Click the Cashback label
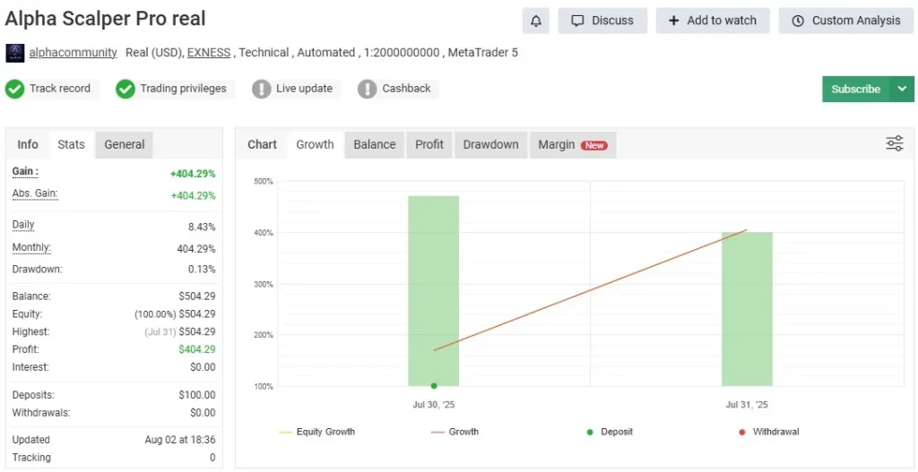The image size is (918, 472). [x=406, y=89]
